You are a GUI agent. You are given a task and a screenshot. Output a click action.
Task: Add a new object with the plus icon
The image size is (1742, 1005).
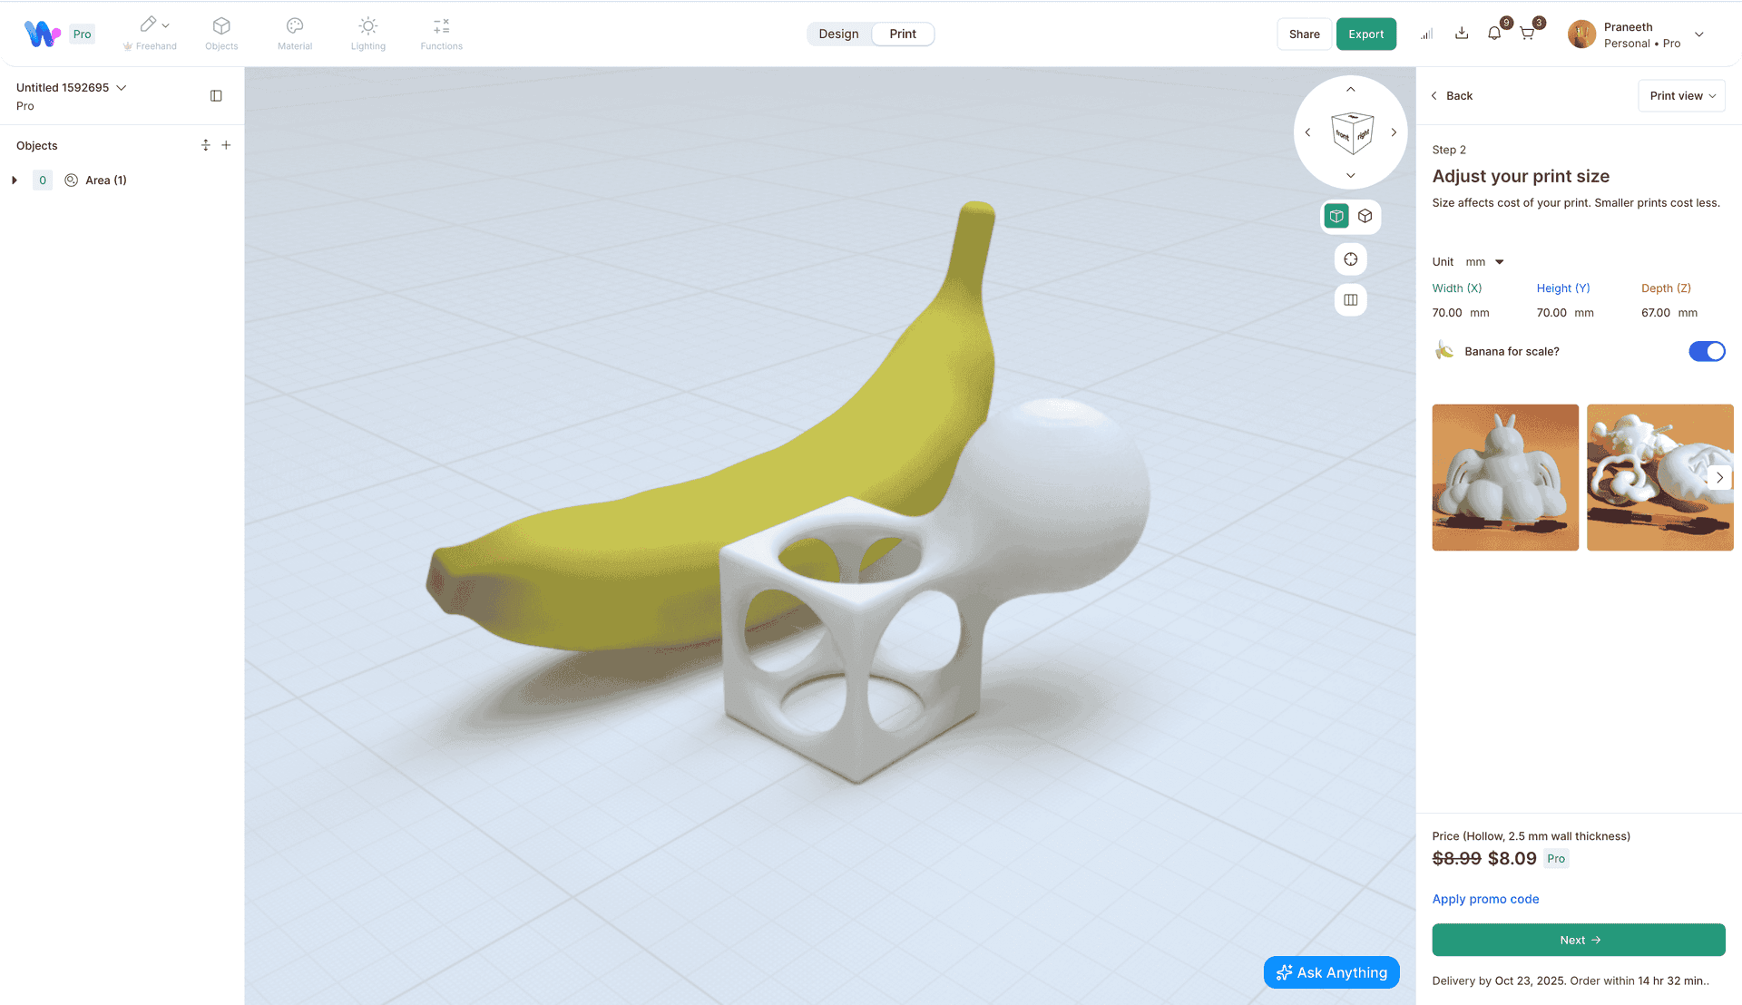pos(226,144)
